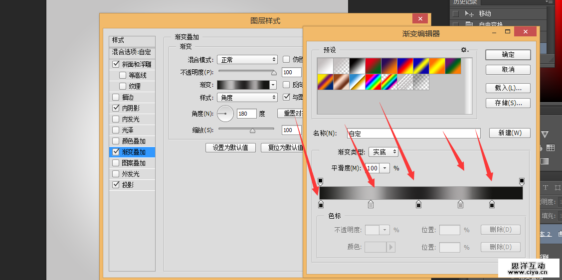
Task: Pick the transparent stripes gradient preset
Action: tap(405, 82)
